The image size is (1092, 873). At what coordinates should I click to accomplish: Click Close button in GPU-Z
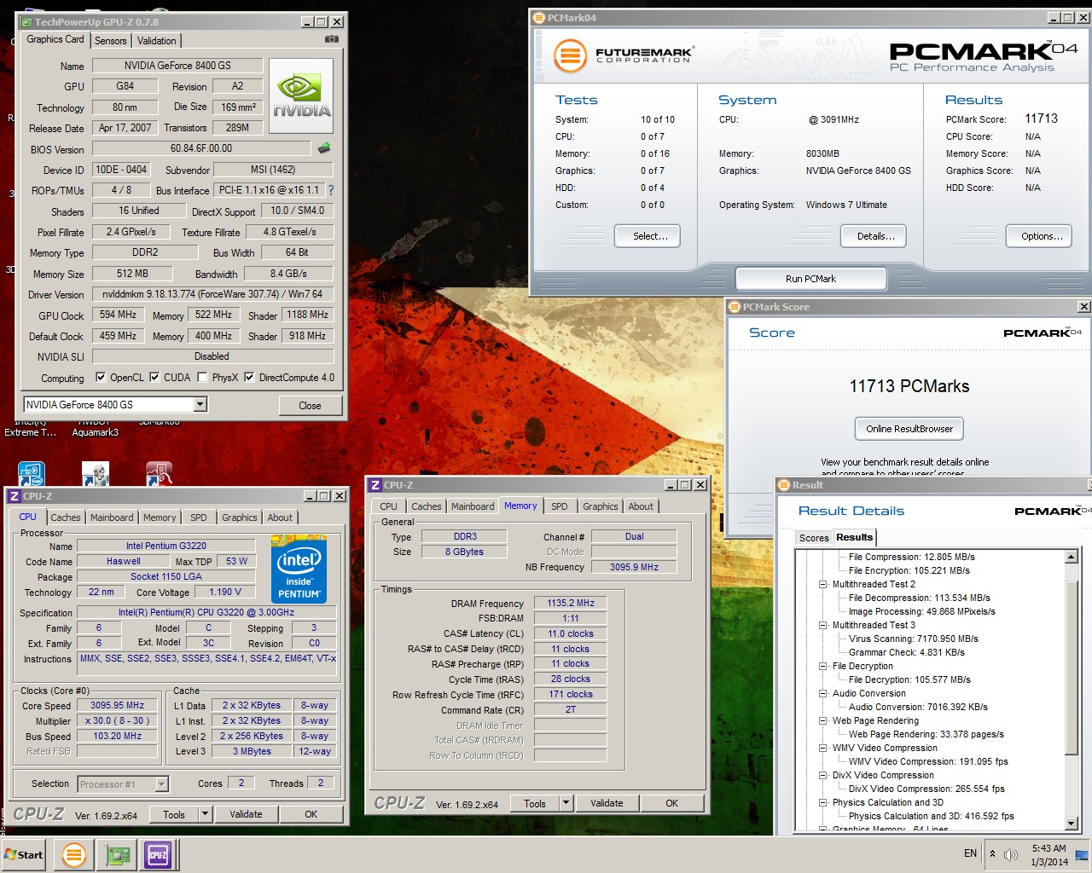coord(310,405)
